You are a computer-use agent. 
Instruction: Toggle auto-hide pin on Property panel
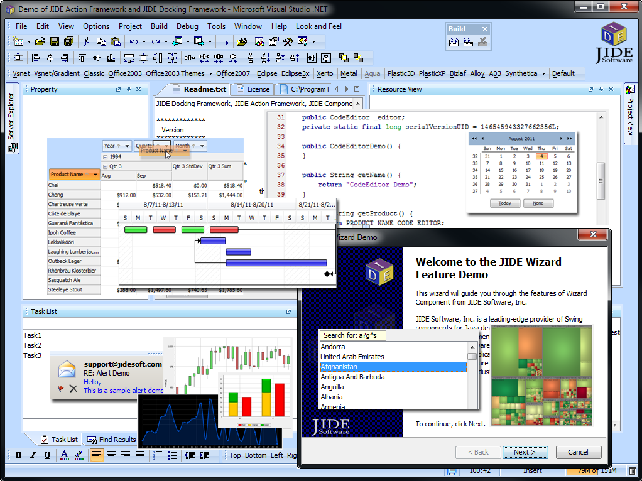(128, 89)
